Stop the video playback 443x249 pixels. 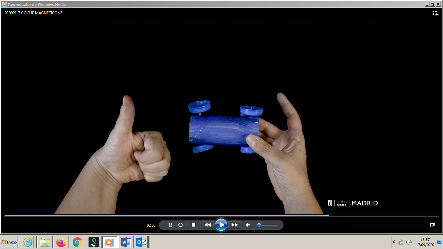193,225
